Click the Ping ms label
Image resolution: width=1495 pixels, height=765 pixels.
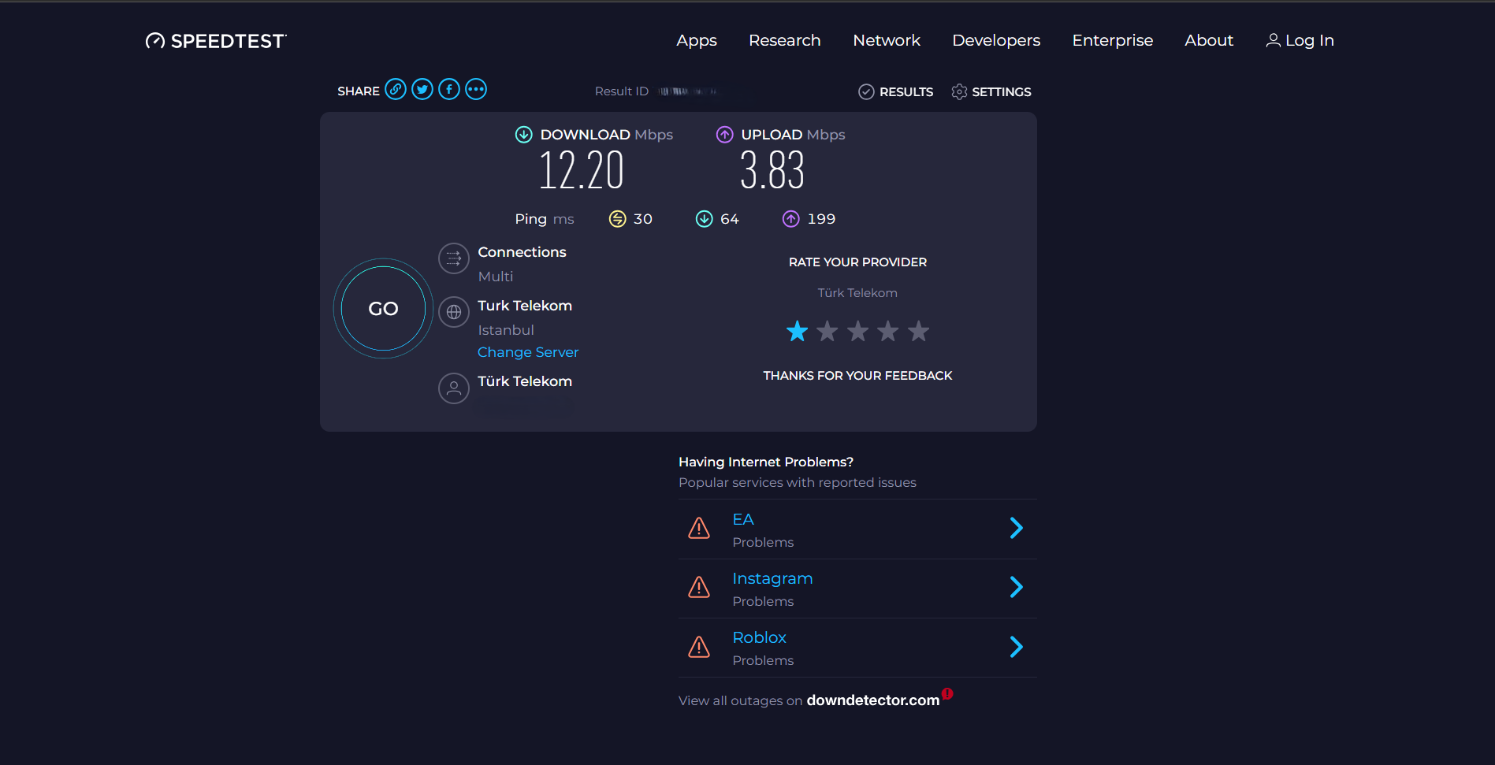click(x=545, y=219)
